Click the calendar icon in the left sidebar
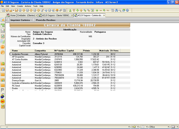Viewport: 179px width, 129px height. click(3, 25)
